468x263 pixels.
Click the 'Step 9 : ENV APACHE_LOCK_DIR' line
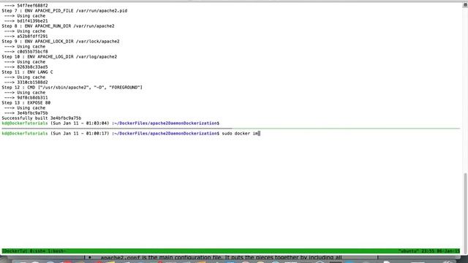(x=61, y=42)
